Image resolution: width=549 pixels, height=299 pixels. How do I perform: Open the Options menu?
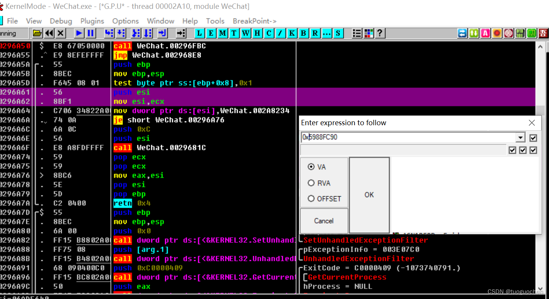click(125, 21)
